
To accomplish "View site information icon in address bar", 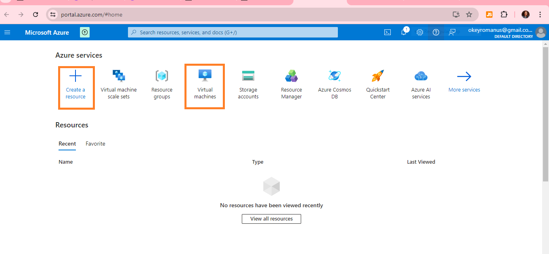I will (x=53, y=15).
